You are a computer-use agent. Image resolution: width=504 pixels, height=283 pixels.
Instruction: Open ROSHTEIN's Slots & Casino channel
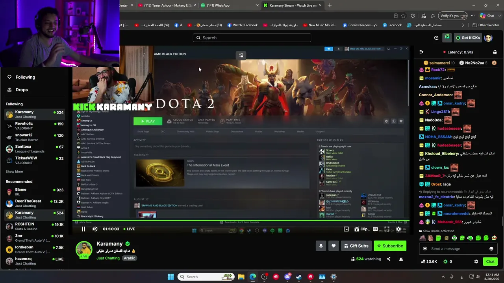(35, 226)
